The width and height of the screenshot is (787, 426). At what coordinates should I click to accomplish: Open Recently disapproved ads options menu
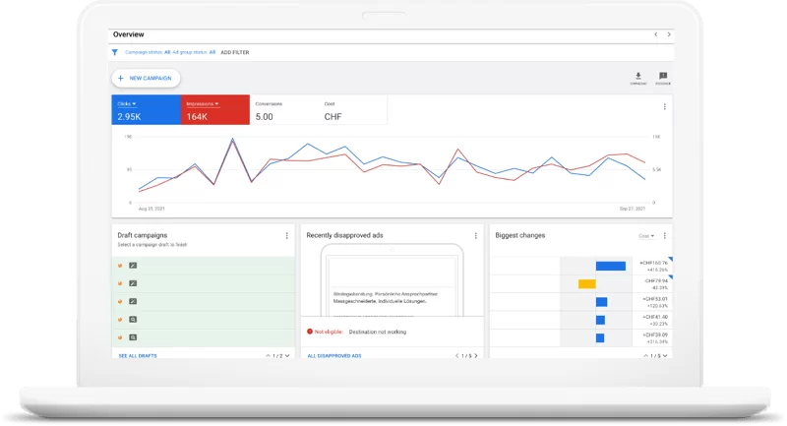tap(476, 236)
